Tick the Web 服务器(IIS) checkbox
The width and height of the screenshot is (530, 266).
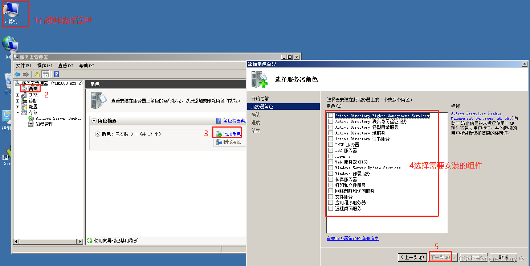330,162
